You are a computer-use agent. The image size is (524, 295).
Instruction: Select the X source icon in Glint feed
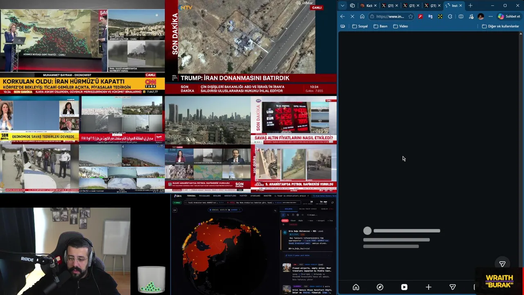click(288, 215)
